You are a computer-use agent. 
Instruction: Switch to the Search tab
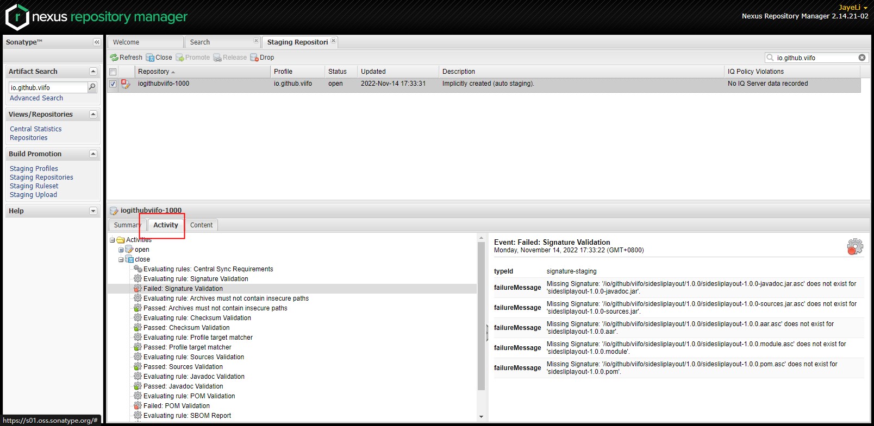pos(223,42)
